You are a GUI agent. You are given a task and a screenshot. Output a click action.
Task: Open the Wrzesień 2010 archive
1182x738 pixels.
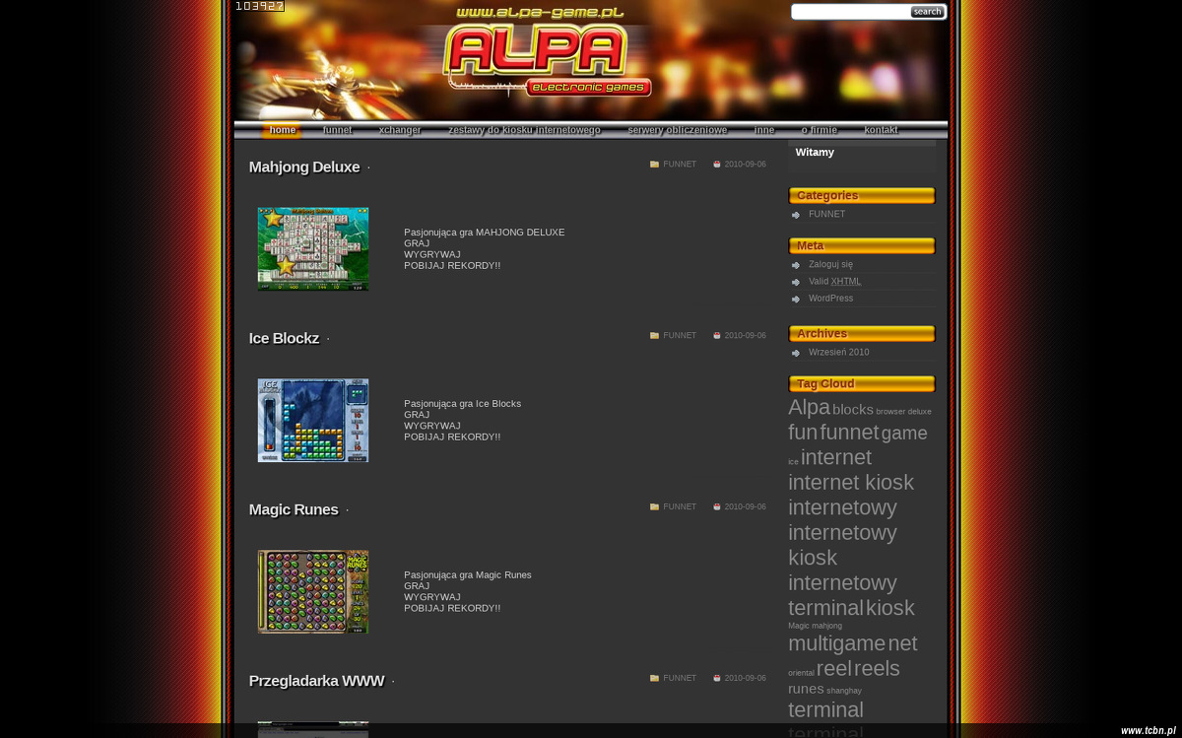tap(839, 353)
